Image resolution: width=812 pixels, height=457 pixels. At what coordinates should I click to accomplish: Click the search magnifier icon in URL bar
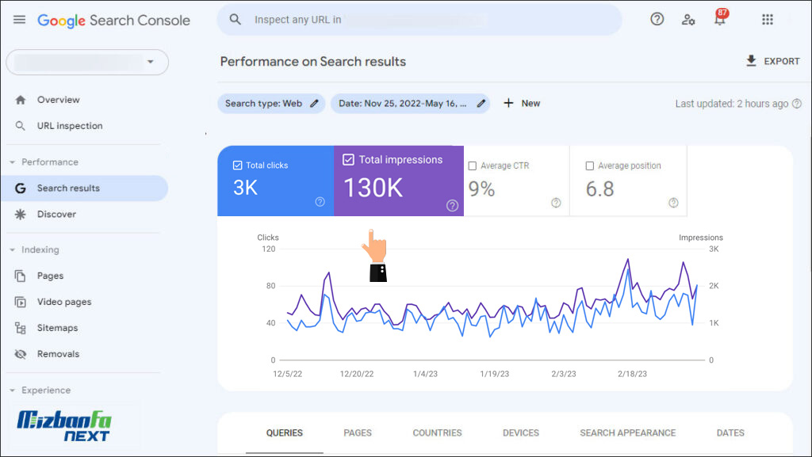click(x=235, y=20)
